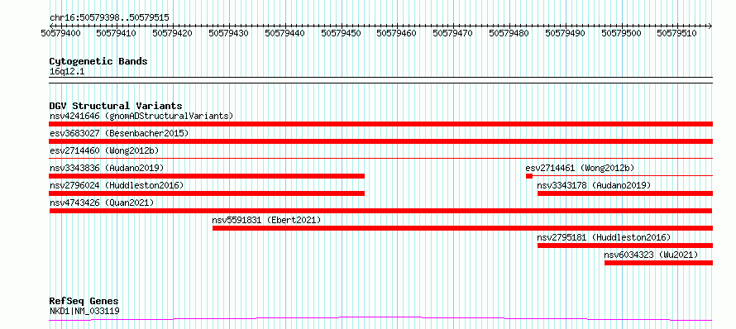The width and height of the screenshot is (736, 329).
Task: Click ruler position 50579430
Action: (x=228, y=33)
